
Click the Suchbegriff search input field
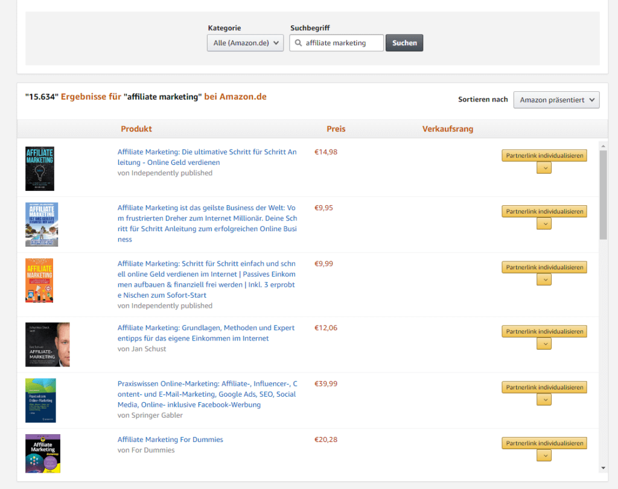(x=336, y=43)
